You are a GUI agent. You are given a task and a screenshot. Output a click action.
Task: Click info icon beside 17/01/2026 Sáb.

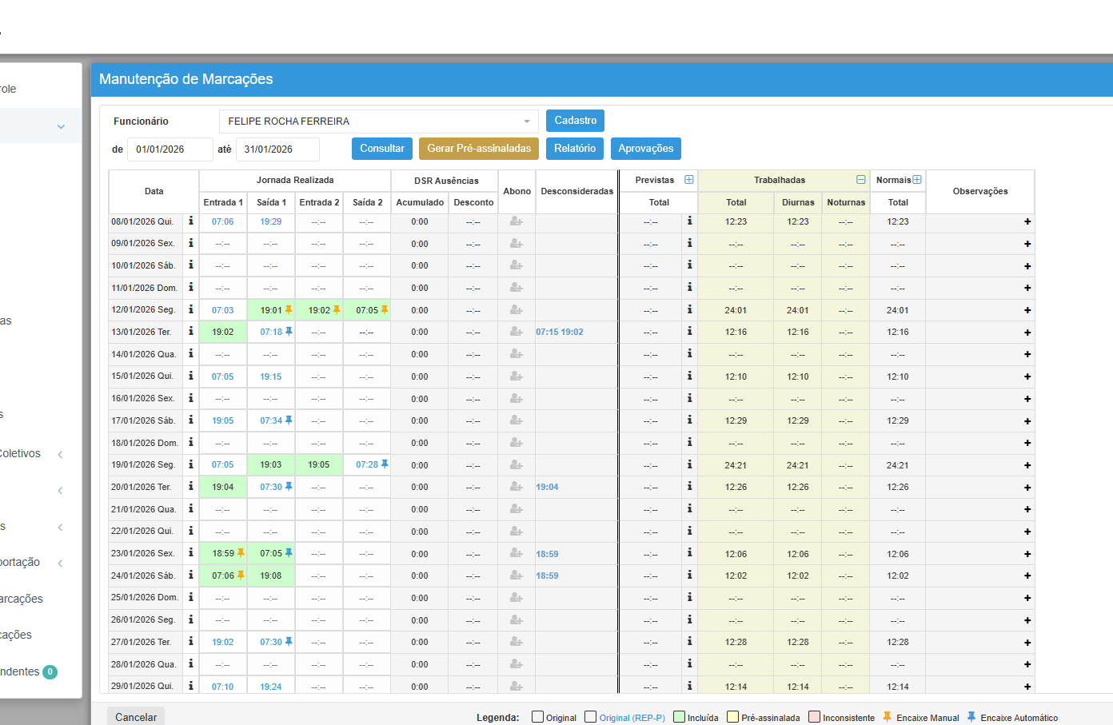[x=191, y=420]
